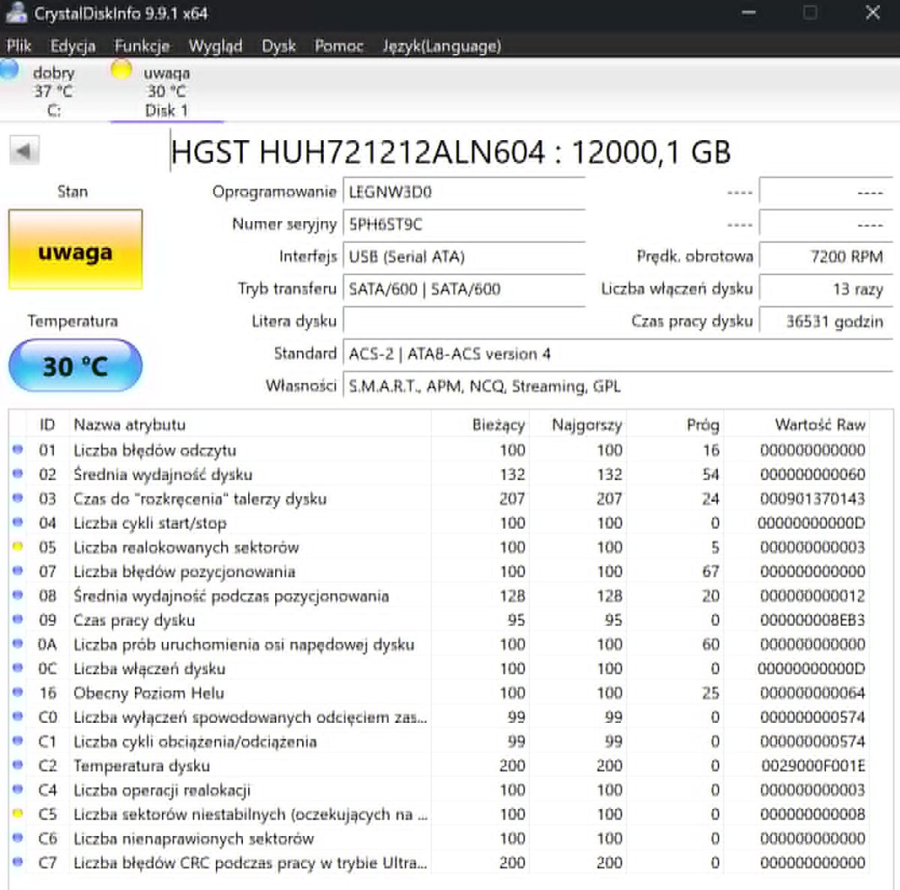This screenshot has height=890, width=900.
Task: Click status dot for attribute 03
Action: coord(17,498)
